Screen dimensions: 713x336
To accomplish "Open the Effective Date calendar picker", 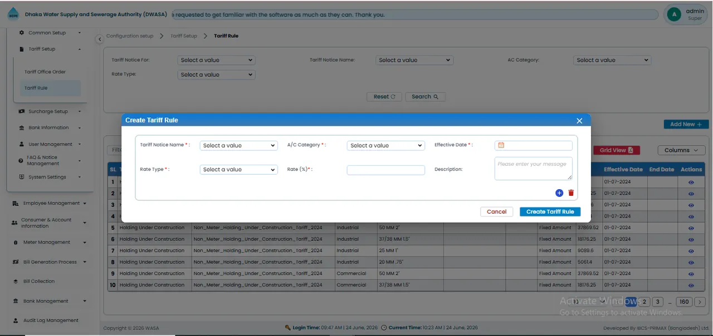I will pyautogui.click(x=501, y=145).
